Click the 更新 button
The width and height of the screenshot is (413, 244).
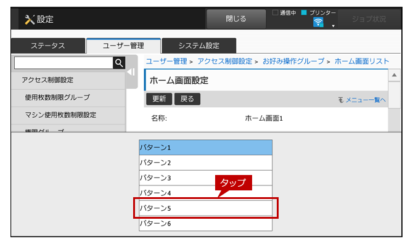click(159, 99)
